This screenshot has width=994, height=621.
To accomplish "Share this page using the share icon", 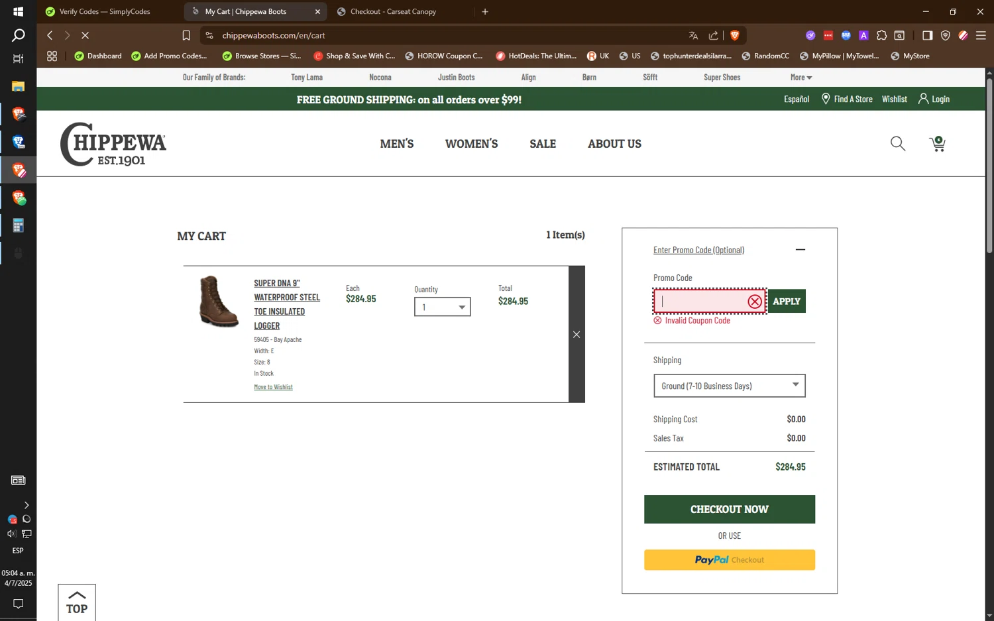I will [x=713, y=35].
